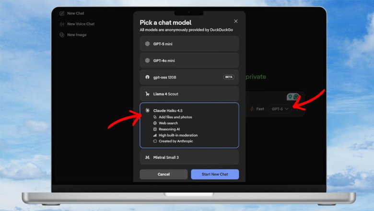Click the Start New Chat button
374x211 pixels.
pyautogui.click(x=215, y=174)
